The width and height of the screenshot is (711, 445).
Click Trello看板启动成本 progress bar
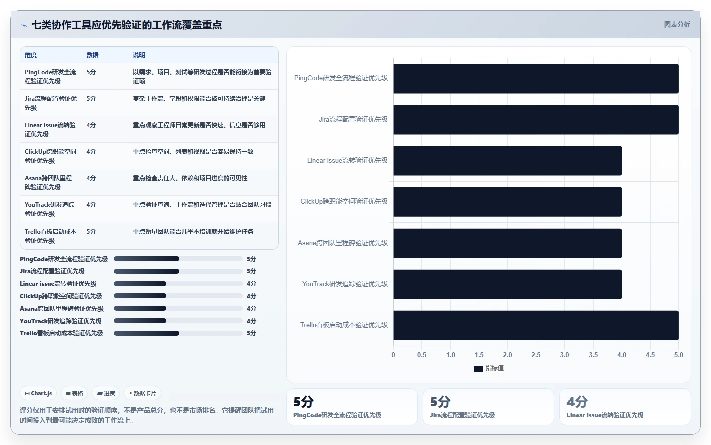click(178, 333)
